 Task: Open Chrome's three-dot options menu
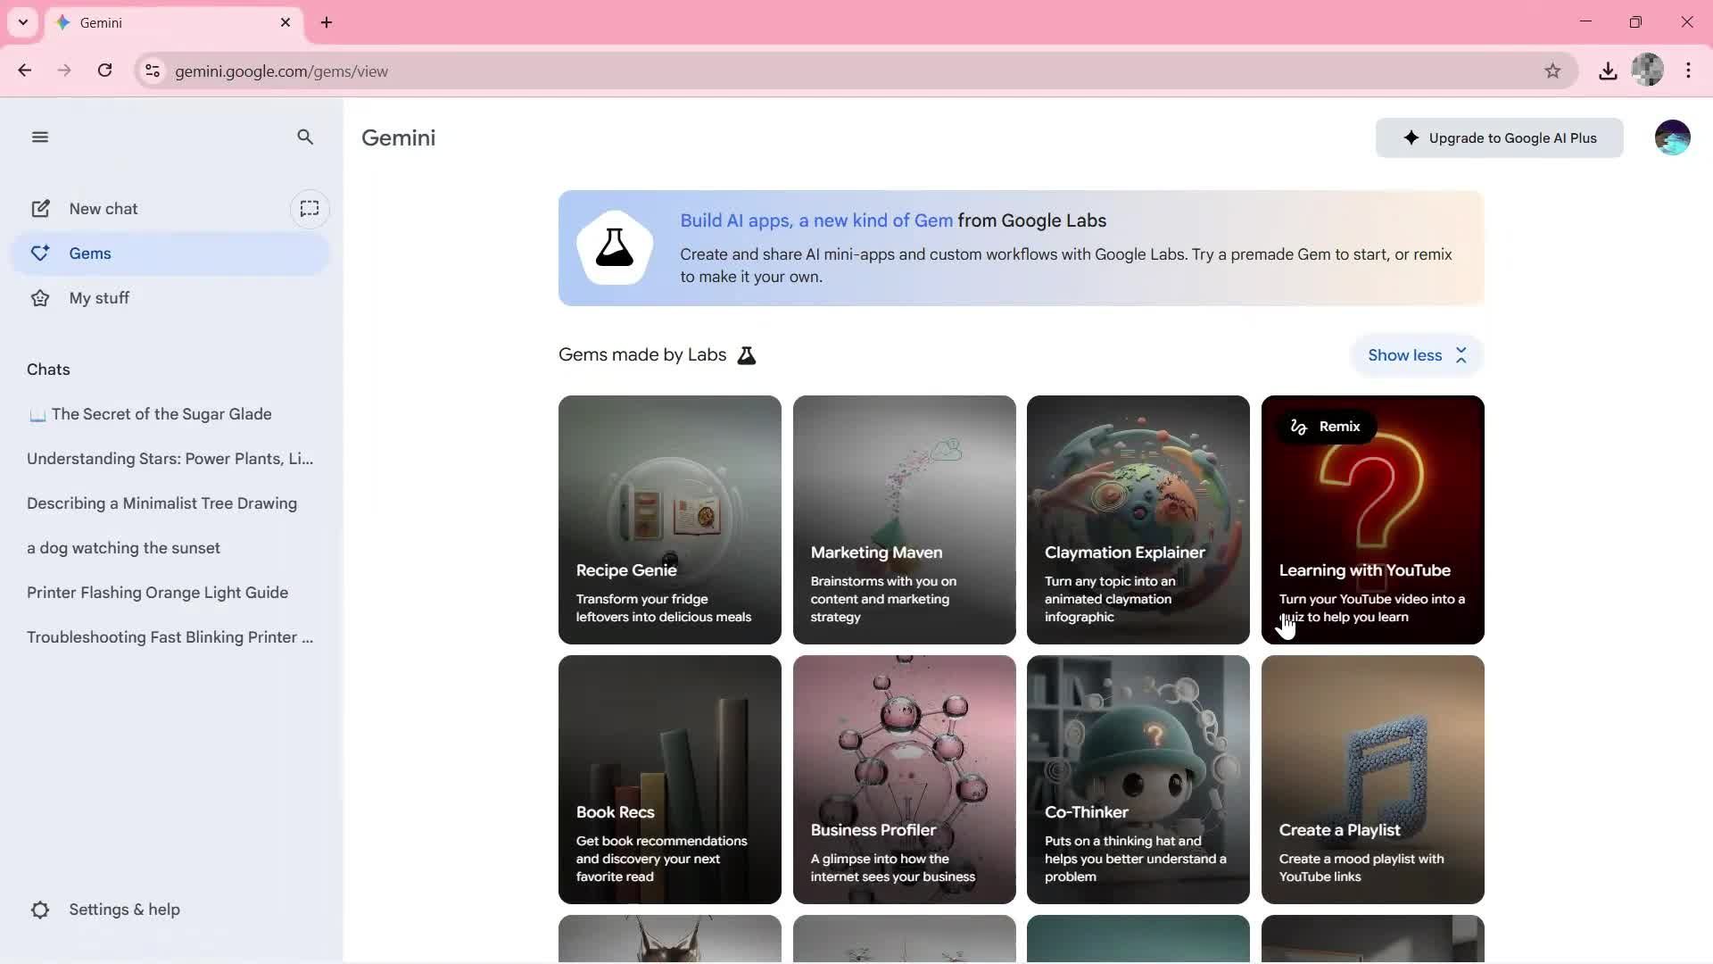(1688, 71)
